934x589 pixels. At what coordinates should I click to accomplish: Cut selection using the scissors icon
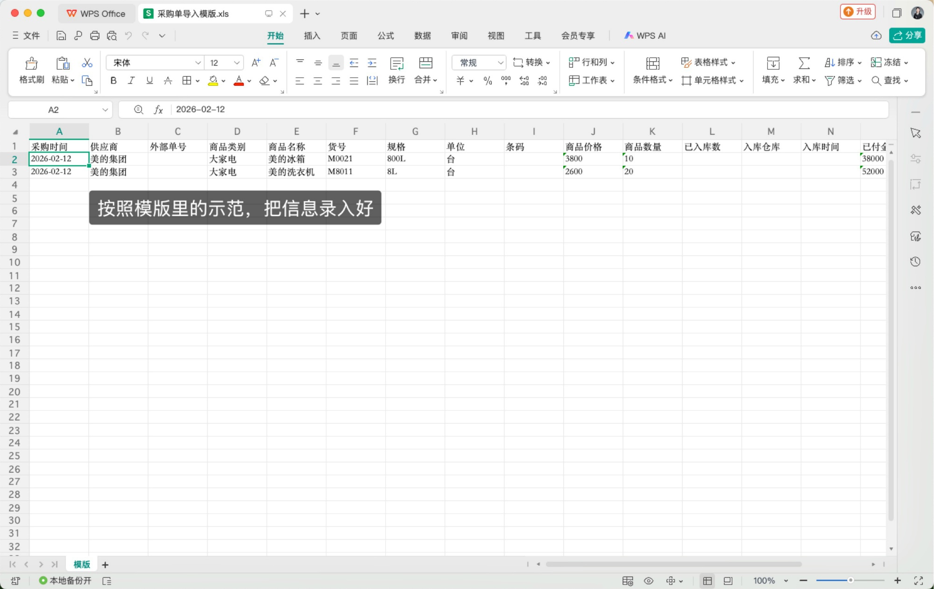86,62
